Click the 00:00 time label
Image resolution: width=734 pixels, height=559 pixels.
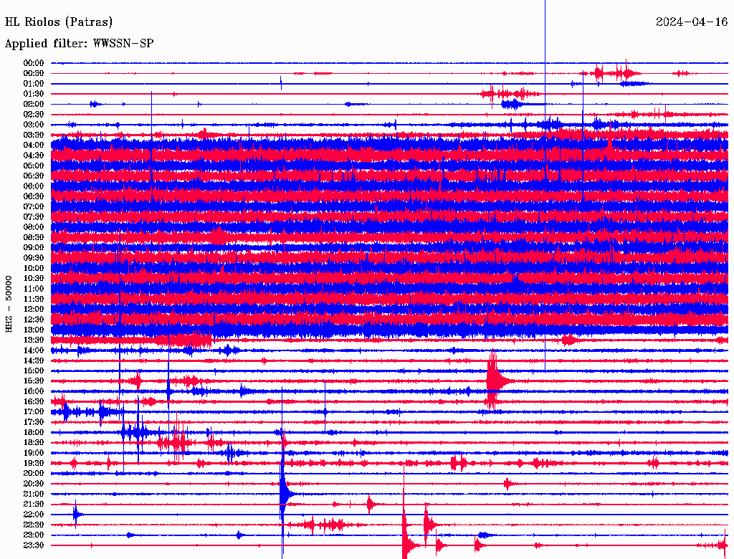coord(34,63)
